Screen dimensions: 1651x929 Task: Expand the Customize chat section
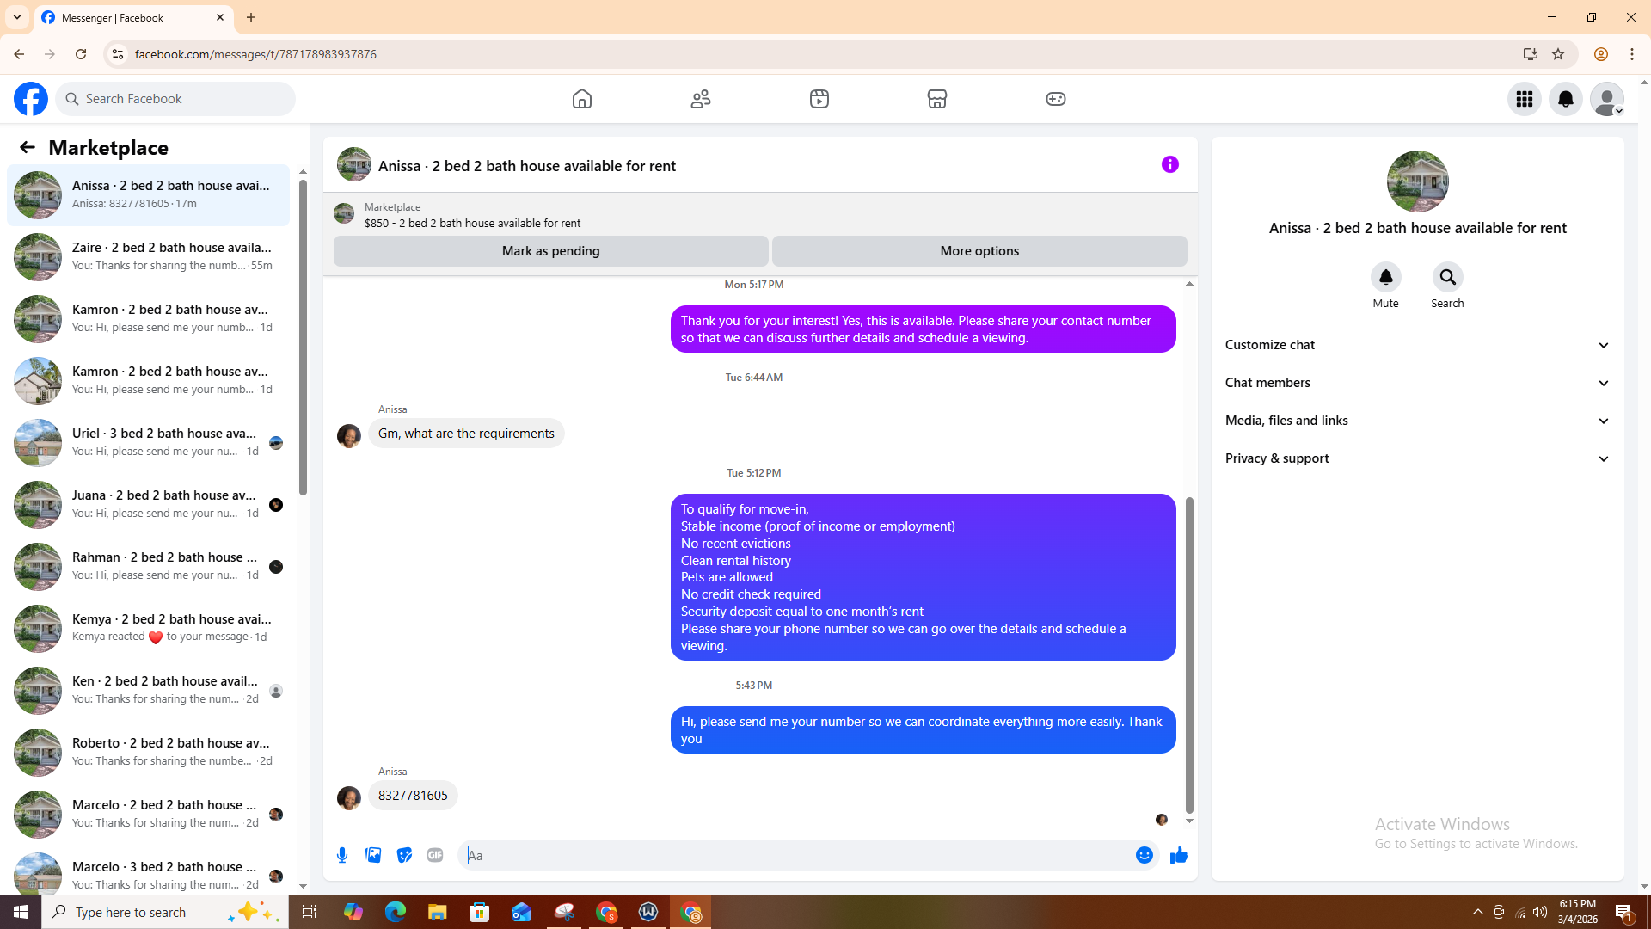click(1417, 345)
